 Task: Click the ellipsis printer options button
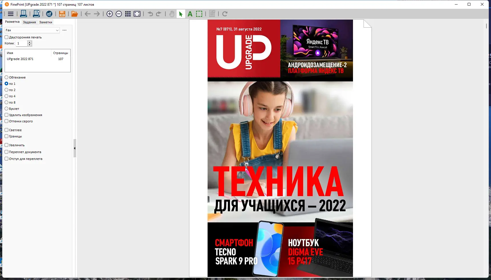point(64,30)
